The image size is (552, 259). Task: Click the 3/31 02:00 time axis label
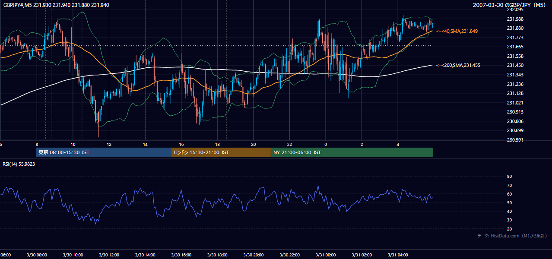click(x=362, y=255)
